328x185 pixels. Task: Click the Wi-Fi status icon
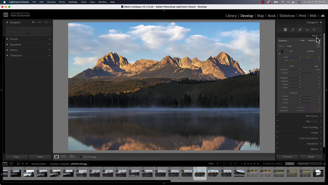point(283,2)
